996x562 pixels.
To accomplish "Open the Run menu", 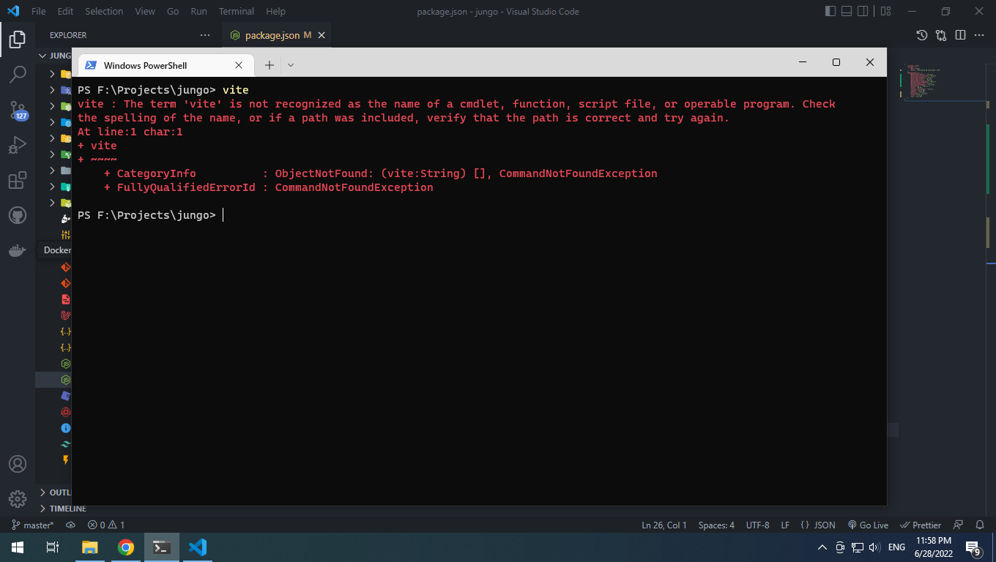I will [x=198, y=11].
